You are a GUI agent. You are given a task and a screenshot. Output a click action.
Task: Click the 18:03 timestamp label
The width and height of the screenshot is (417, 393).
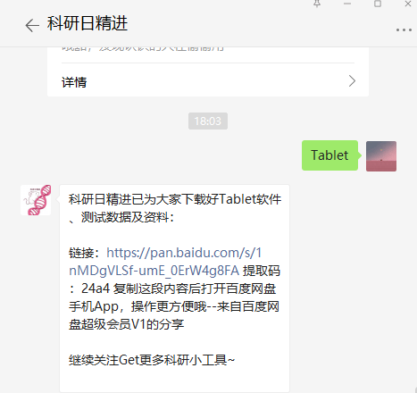(208, 121)
